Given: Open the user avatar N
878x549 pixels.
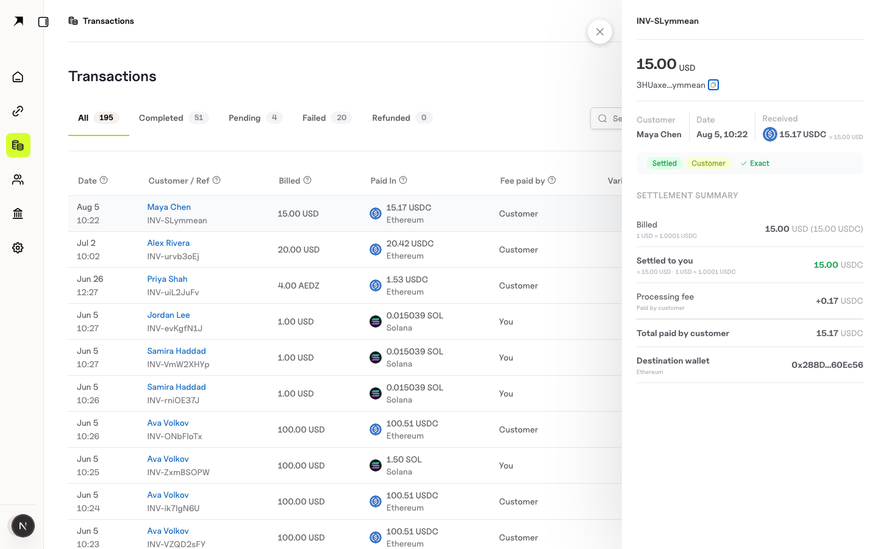Looking at the screenshot, I should [23, 526].
